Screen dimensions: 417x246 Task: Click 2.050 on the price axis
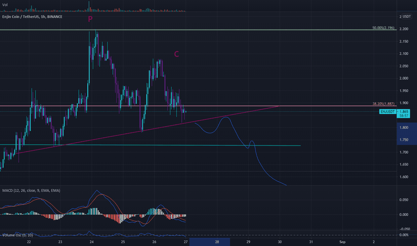pos(404,66)
